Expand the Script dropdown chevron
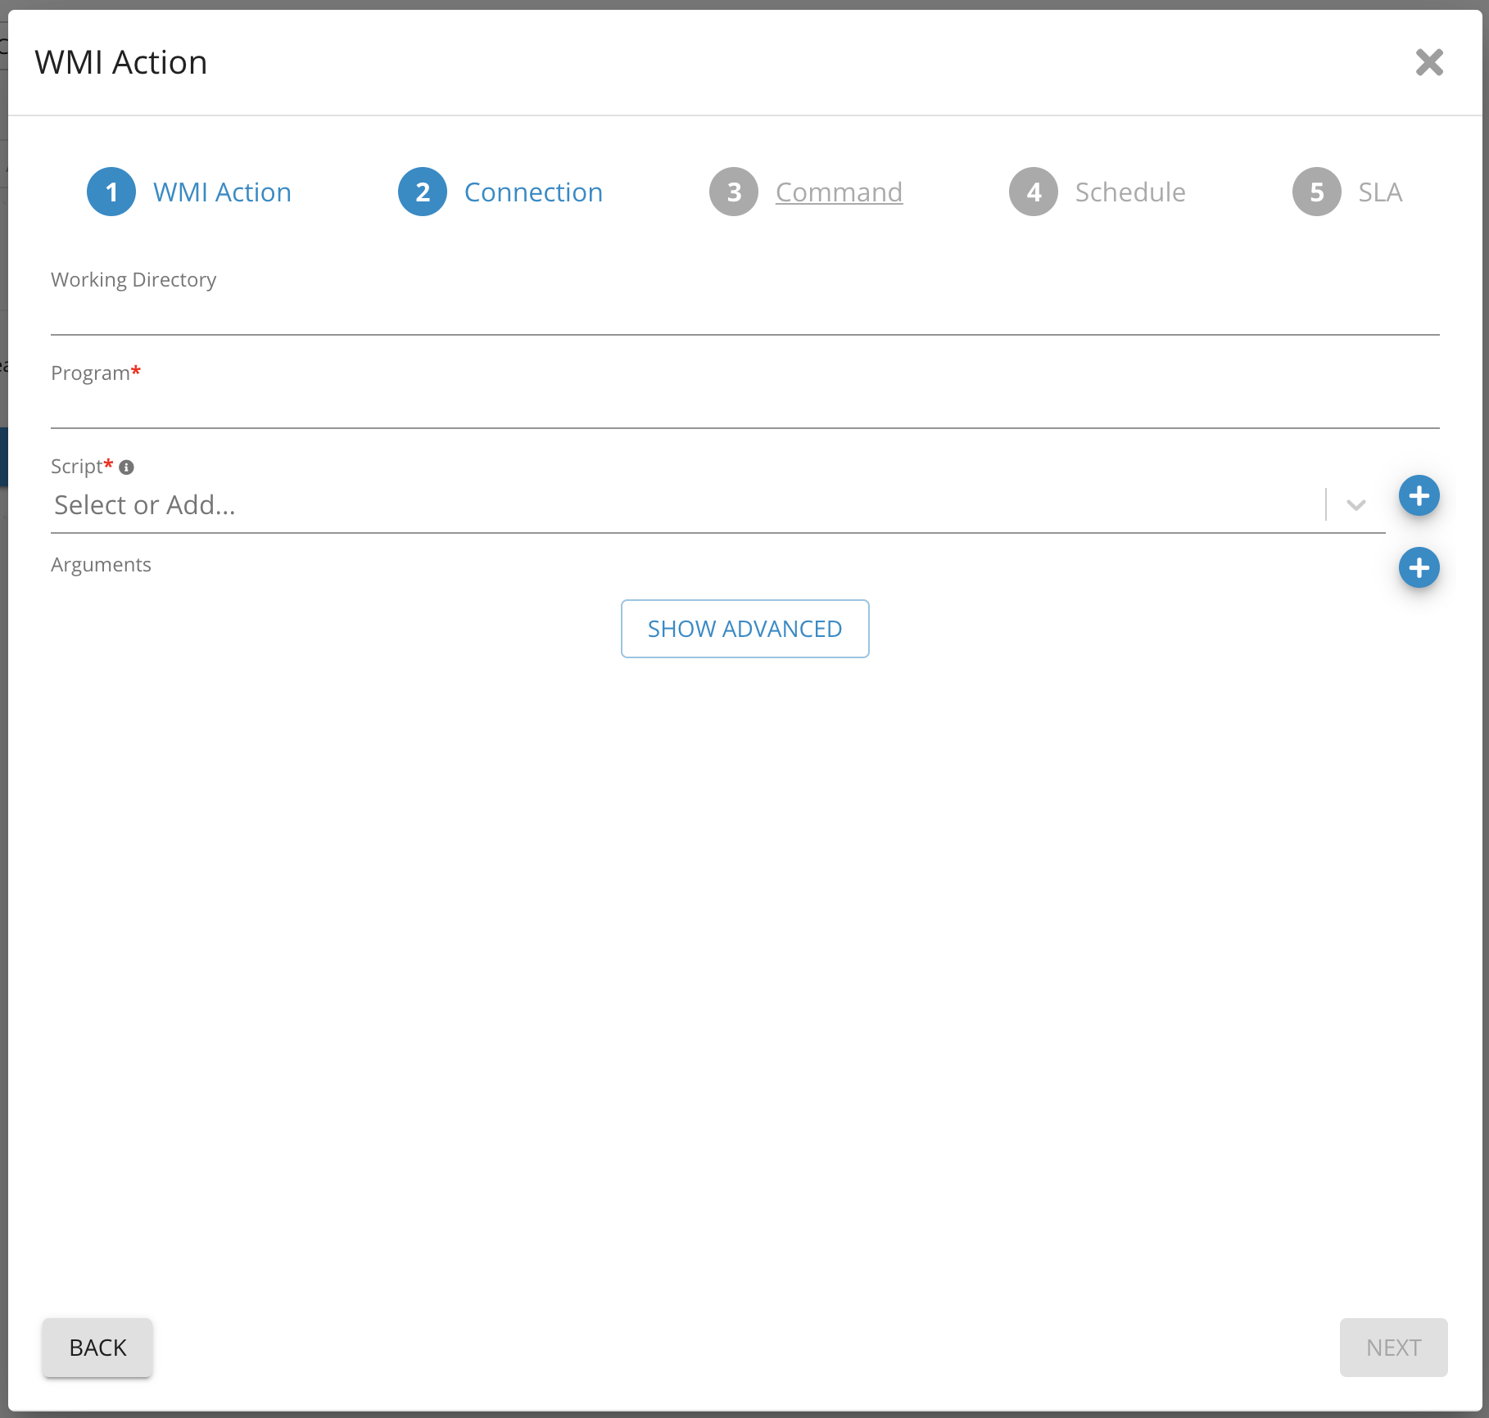Screen dimensions: 1489x1418 point(1355,505)
